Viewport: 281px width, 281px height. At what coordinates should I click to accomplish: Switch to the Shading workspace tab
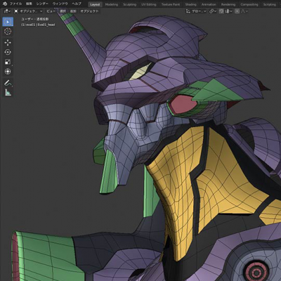pyautogui.click(x=190, y=4)
